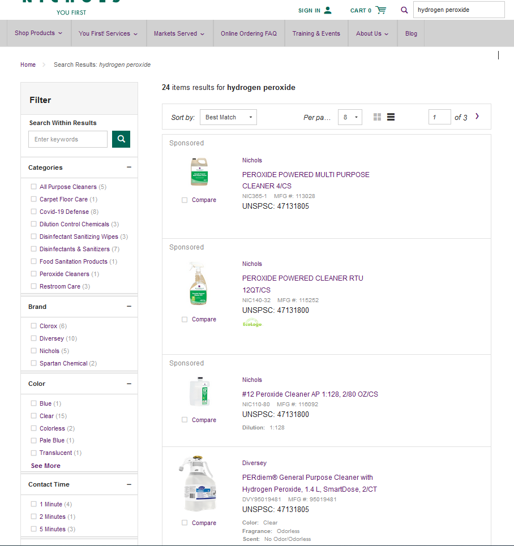Screen dimensions: 514x546
Task: Go to next results page arrow
Action: [477, 117]
